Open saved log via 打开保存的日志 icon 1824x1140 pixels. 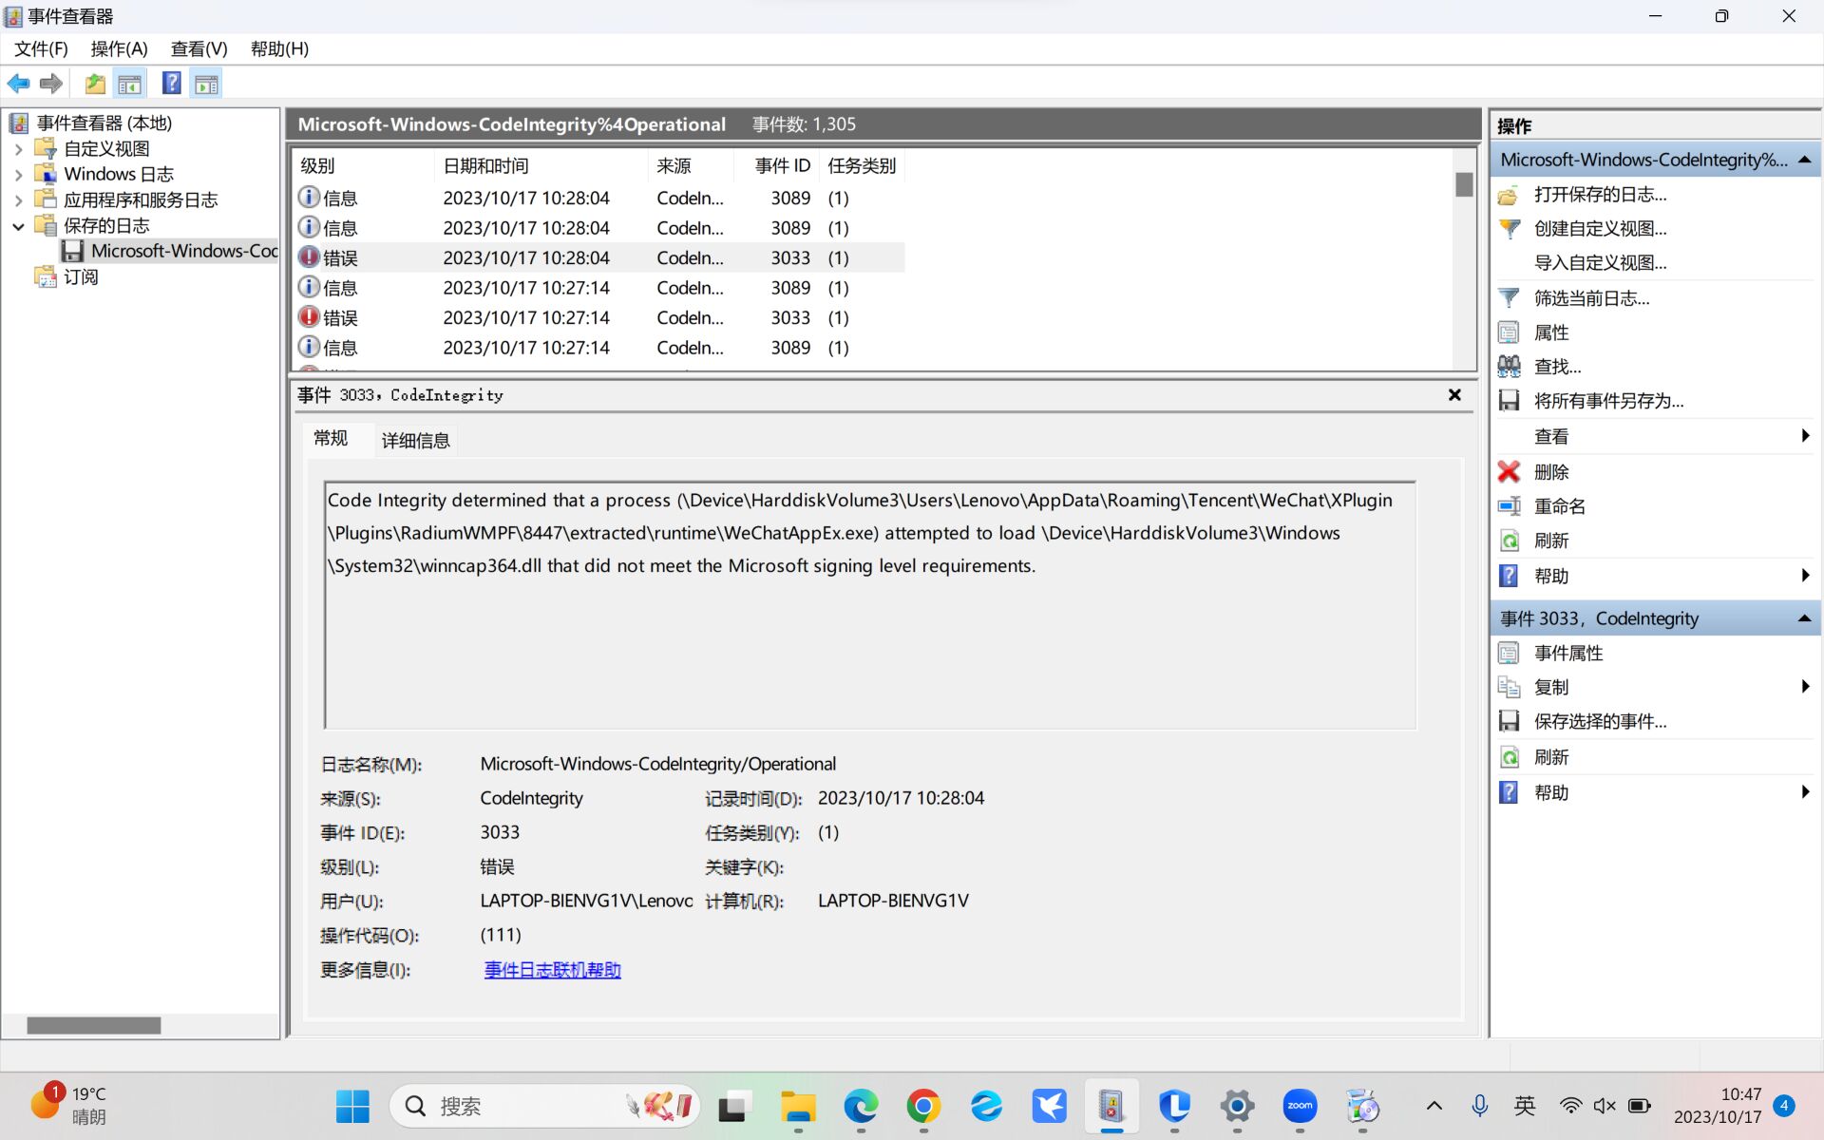pyautogui.click(x=1509, y=195)
